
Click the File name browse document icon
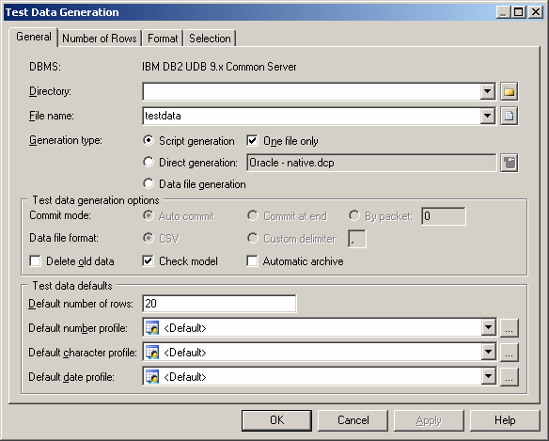[510, 116]
